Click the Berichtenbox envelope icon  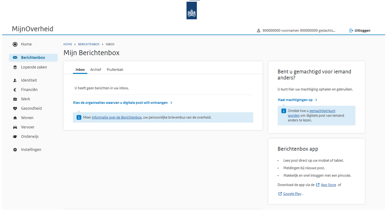point(15,58)
